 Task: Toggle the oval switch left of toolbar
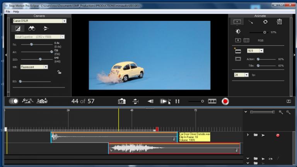point(14,101)
